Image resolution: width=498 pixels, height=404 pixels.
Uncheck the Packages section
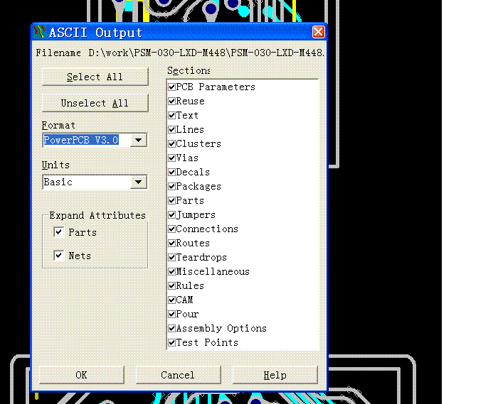pos(172,186)
